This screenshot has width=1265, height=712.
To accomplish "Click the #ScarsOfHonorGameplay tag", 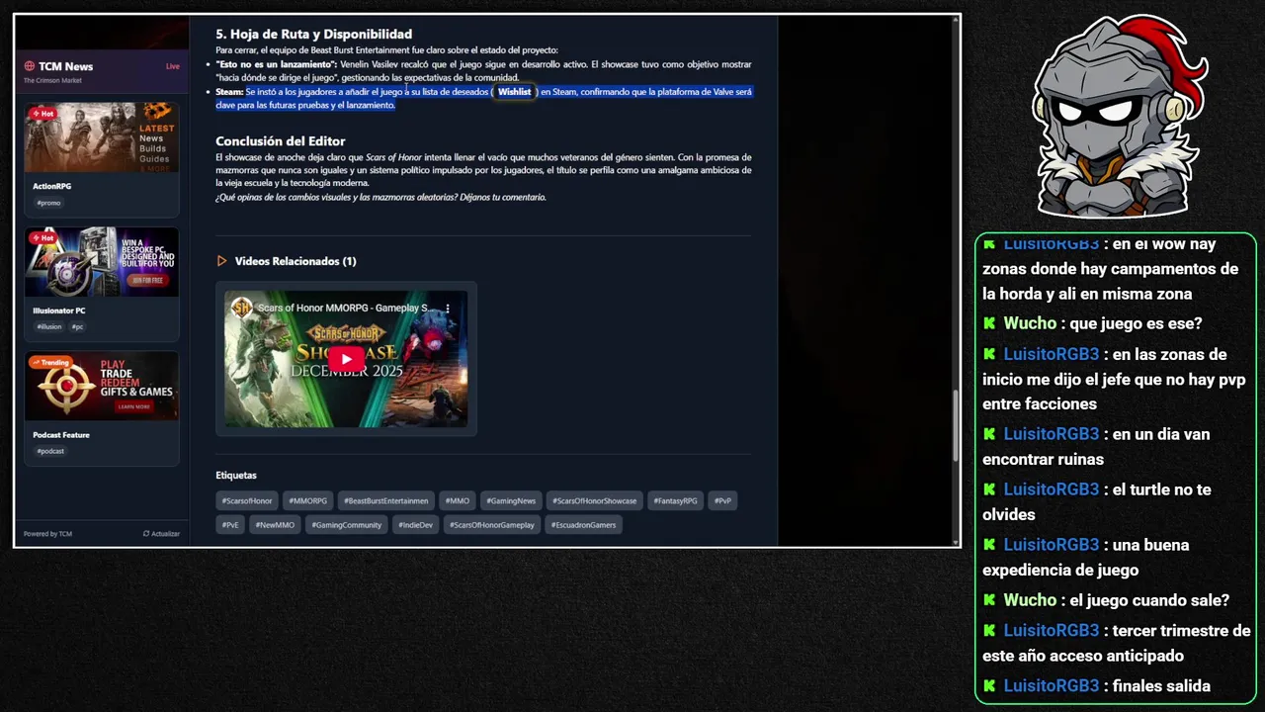I will [x=492, y=525].
